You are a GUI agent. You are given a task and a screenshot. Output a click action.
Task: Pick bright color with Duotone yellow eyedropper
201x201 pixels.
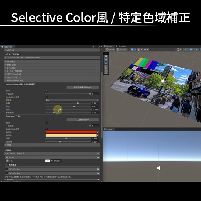click(x=98, y=135)
